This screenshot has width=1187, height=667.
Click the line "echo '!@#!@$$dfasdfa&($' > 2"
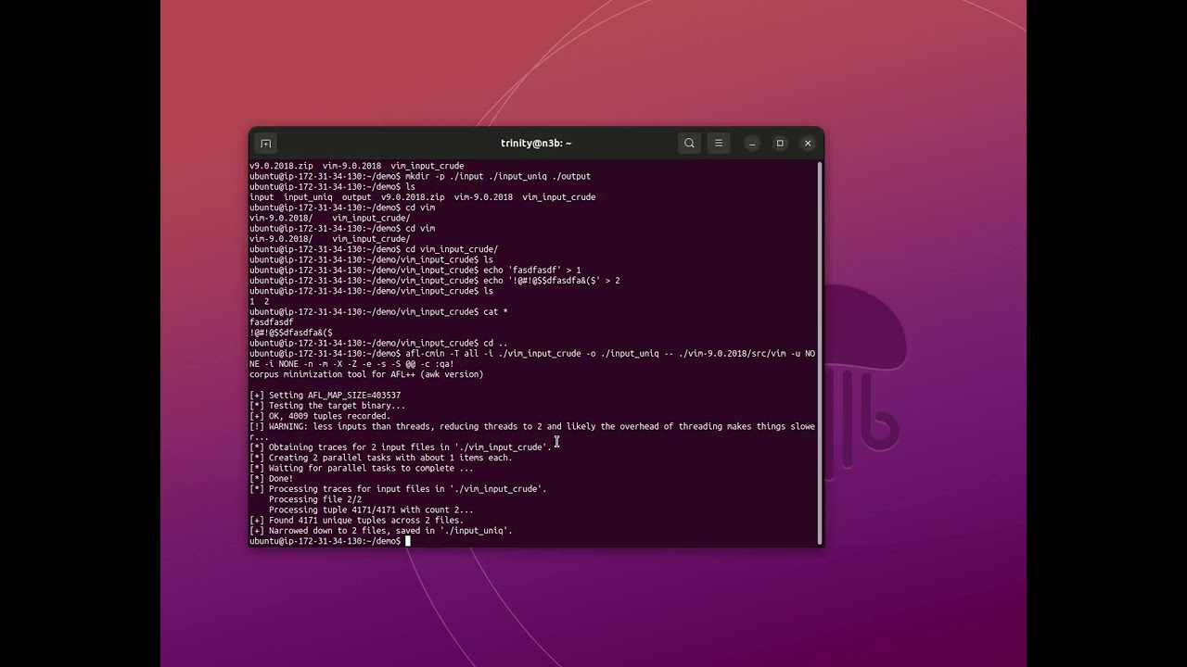click(435, 281)
